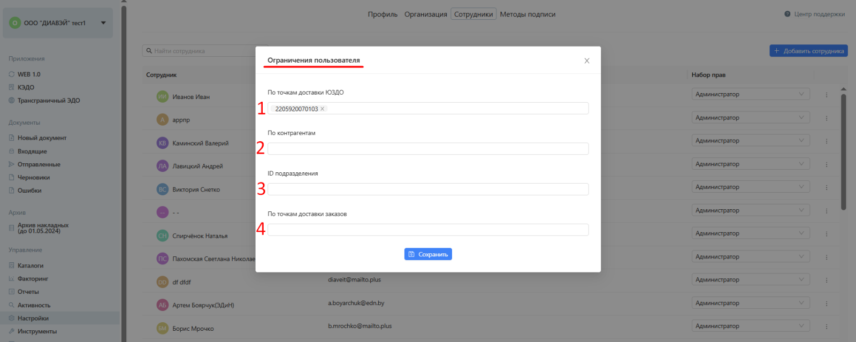The image size is (856, 342).
Task: Remove the 2205920070103 tag
Action: [x=322, y=109]
